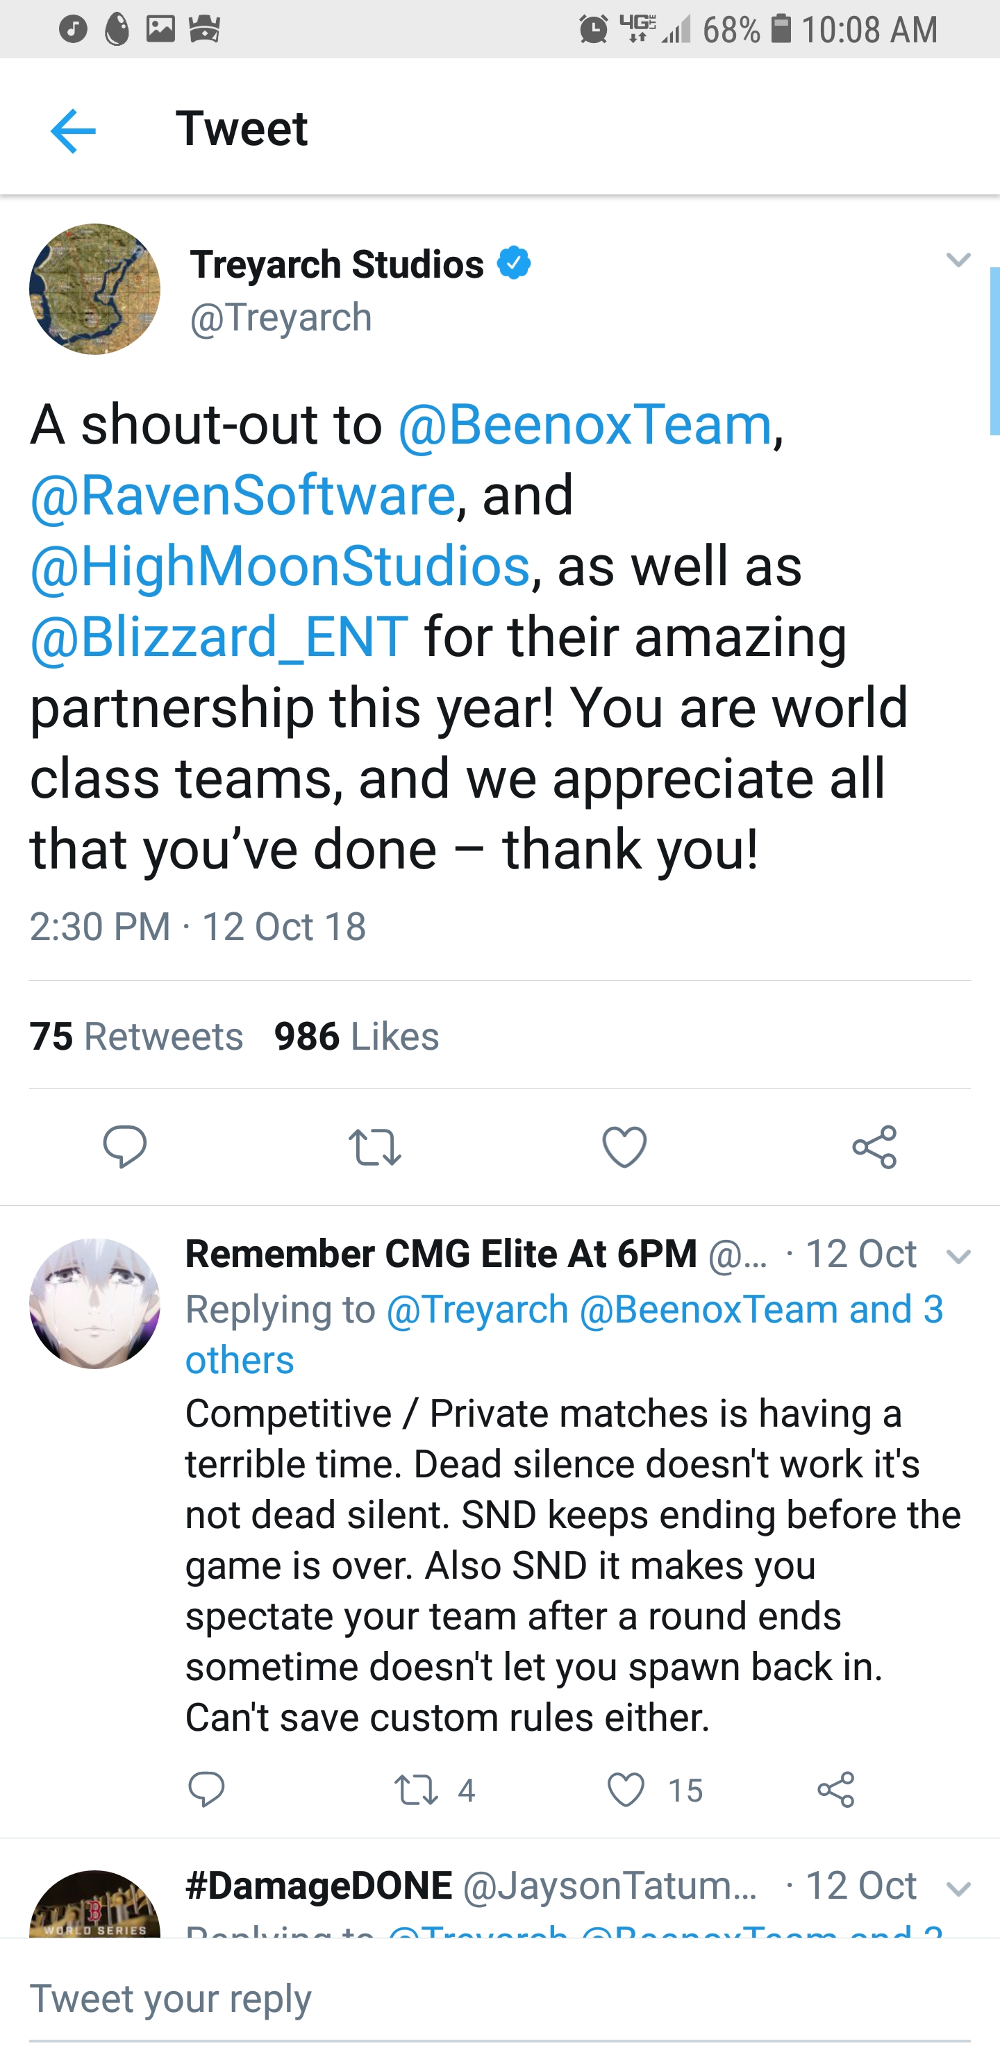View the 75 Retweets list
Viewport: 1000px width, 2055px height.
point(137,1037)
